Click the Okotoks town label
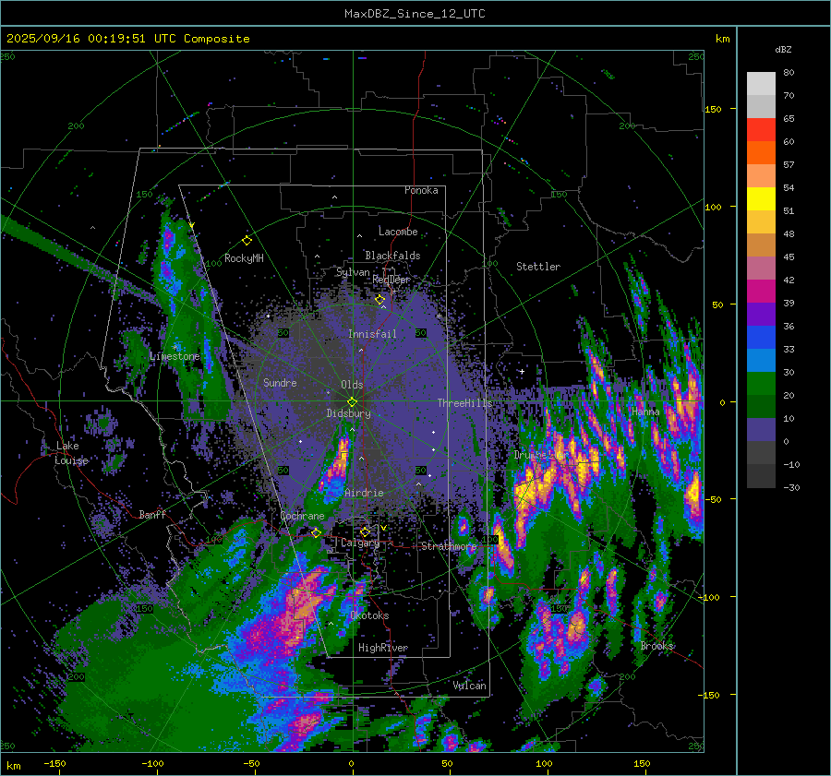The width and height of the screenshot is (831, 776). tap(369, 615)
